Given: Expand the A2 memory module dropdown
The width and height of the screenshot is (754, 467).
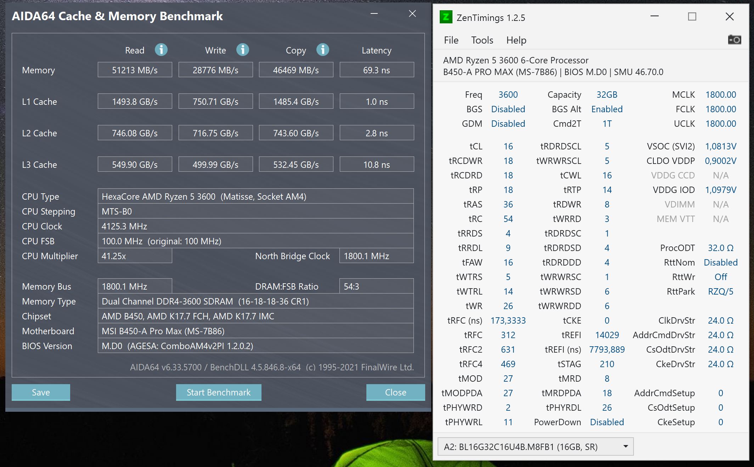Looking at the screenshot, I should coord(626,446).
